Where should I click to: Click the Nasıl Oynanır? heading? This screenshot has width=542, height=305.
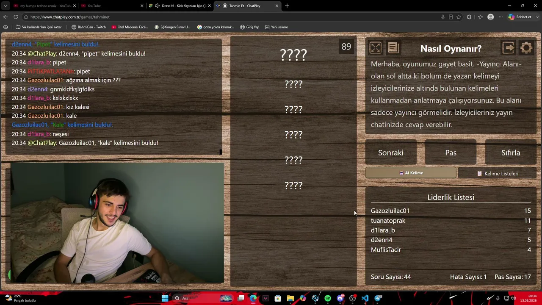pyautogui.click(x=451, y=48)
